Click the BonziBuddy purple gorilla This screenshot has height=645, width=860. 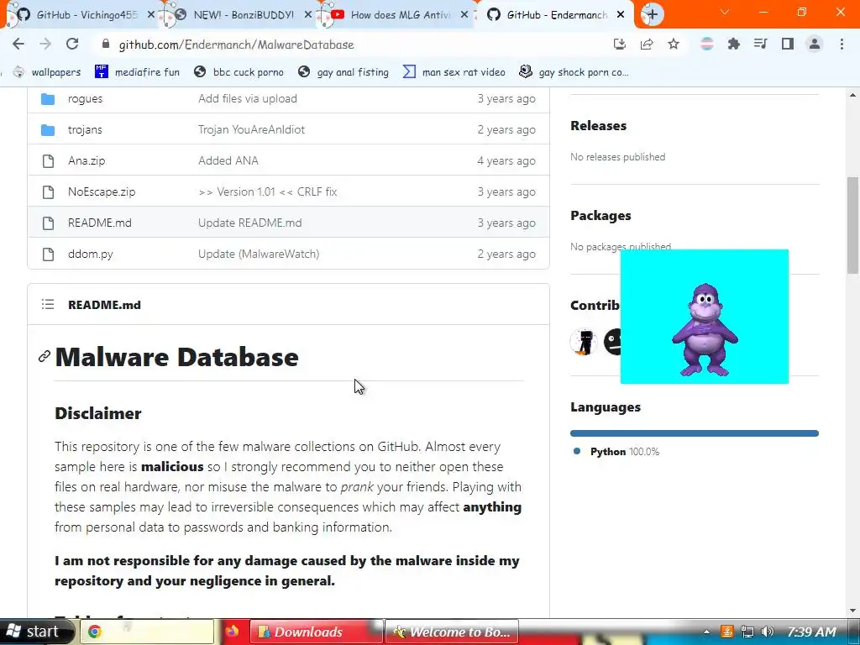click(x=705, y=329)
